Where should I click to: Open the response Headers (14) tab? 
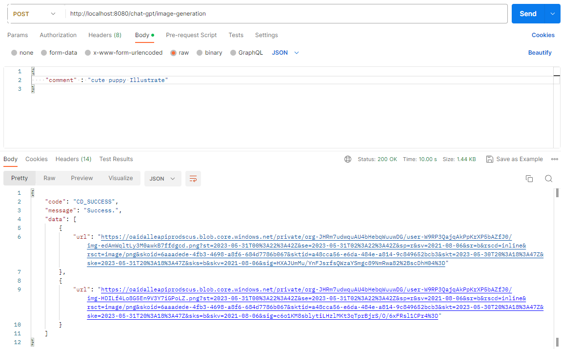73,159
